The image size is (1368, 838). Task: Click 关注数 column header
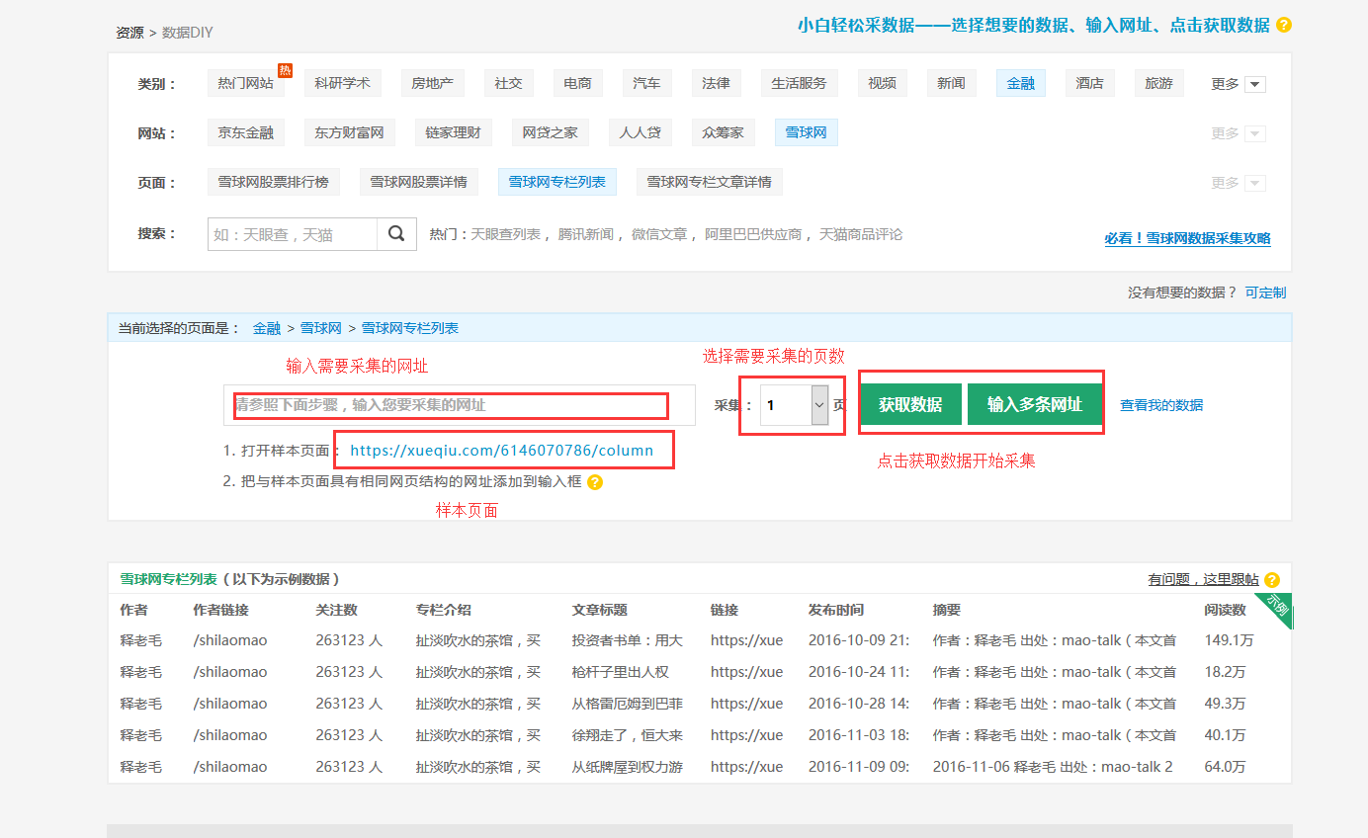point(337,610)
